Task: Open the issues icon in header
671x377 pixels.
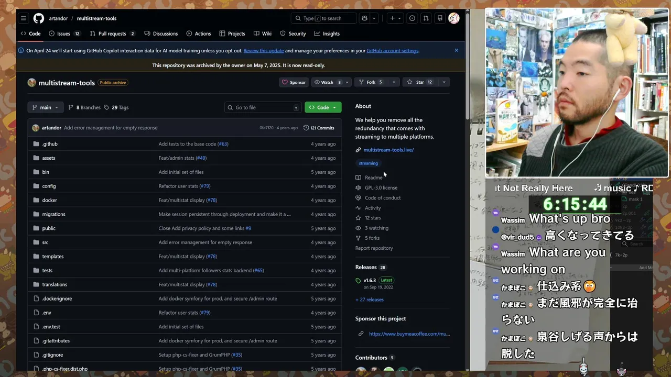Action: tap(412, 18)
